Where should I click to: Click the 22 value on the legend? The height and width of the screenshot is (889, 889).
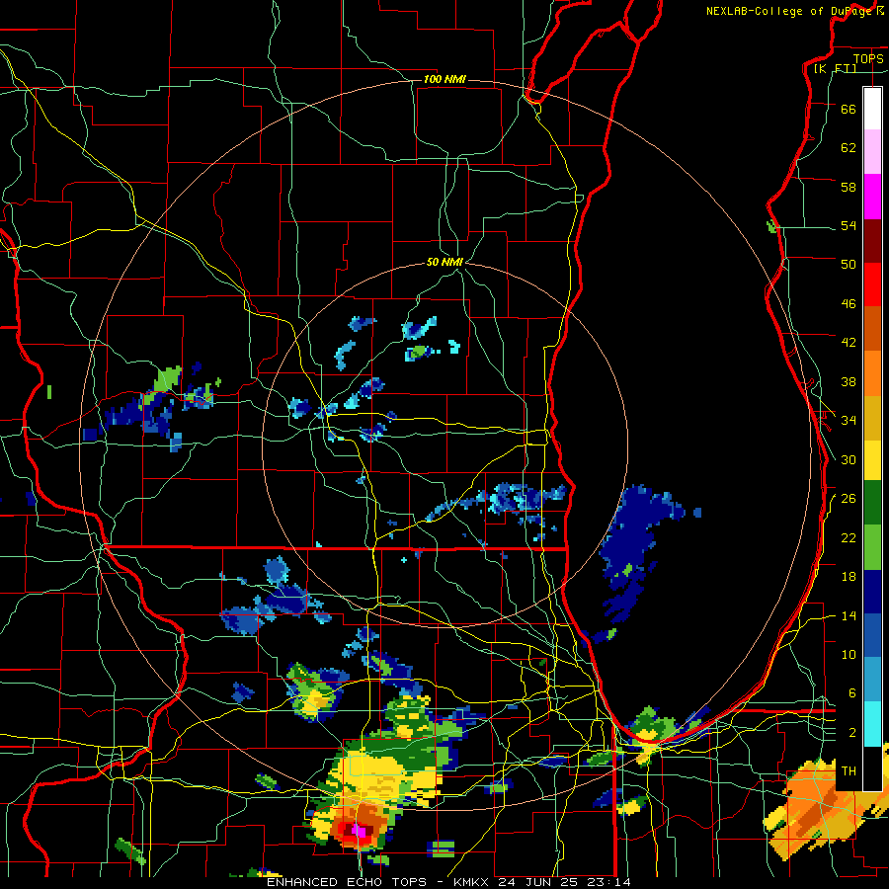pyautogui.click(x=849, y=537)
